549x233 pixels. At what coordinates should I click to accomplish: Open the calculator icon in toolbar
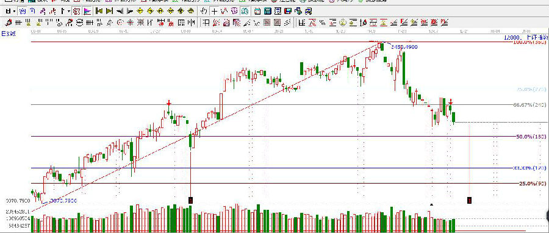pyautogui.click(x=267, y=11)
